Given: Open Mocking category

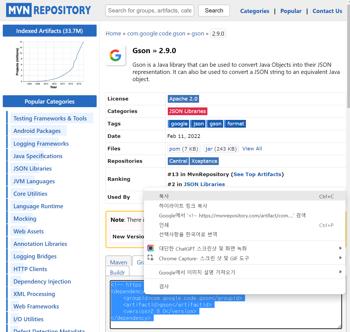Looking at the screenshot, I should click(x=25, y=219).
